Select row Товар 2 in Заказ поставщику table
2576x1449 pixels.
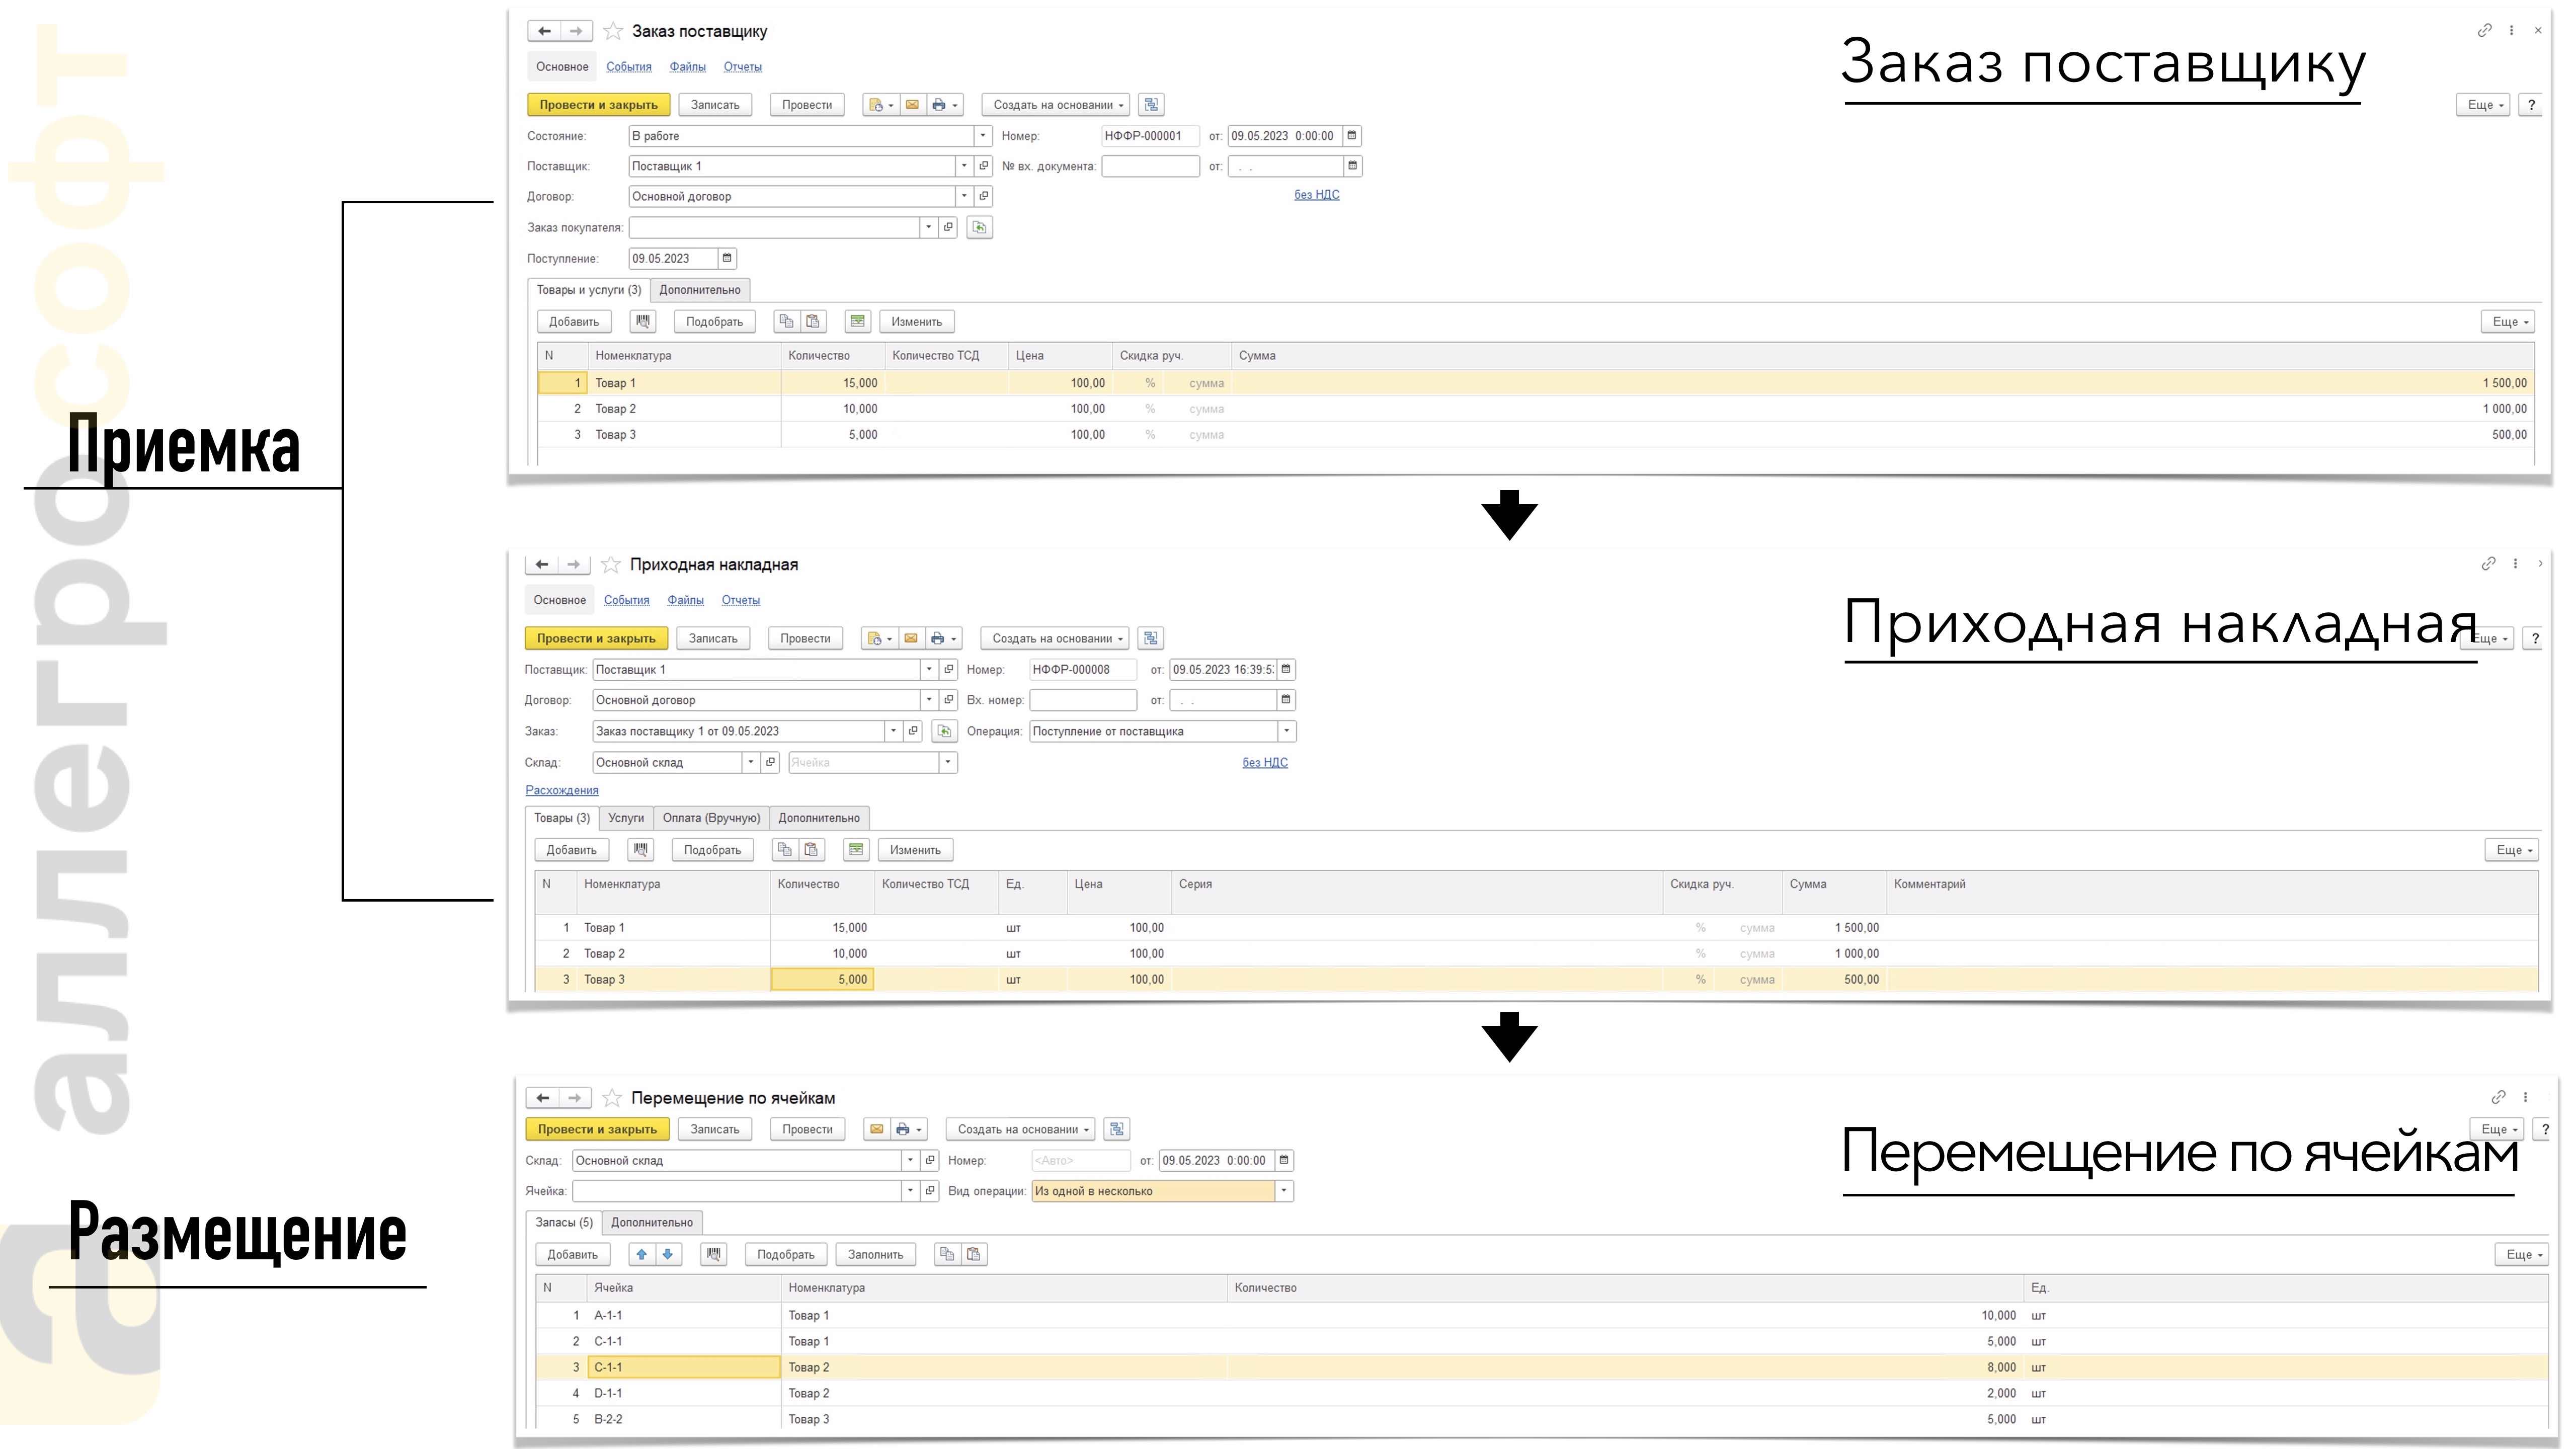tap(1535, 409)
